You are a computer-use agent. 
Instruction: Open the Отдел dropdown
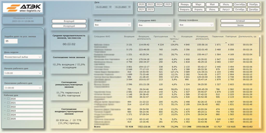click(113, 25)
